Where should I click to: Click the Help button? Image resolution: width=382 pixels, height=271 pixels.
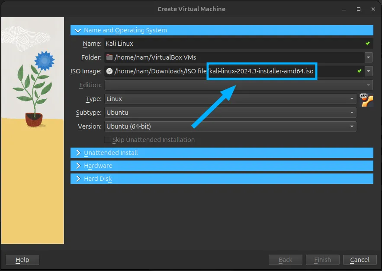click(x=22, y=260)
